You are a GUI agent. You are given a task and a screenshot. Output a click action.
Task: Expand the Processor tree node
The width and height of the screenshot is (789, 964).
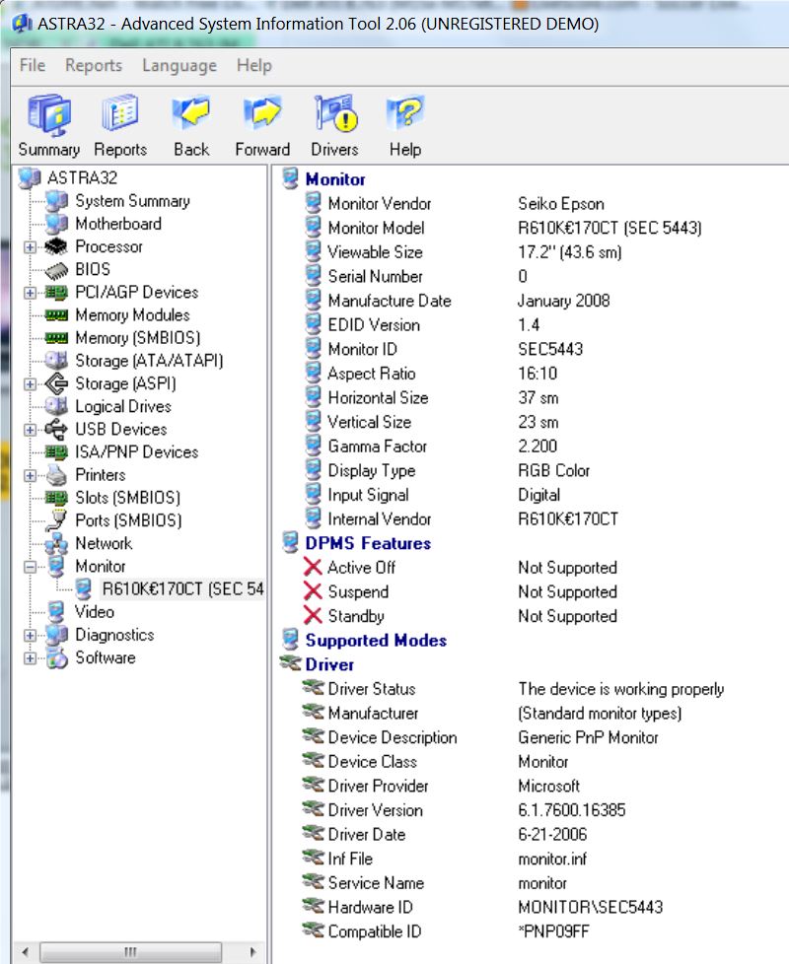30,247
